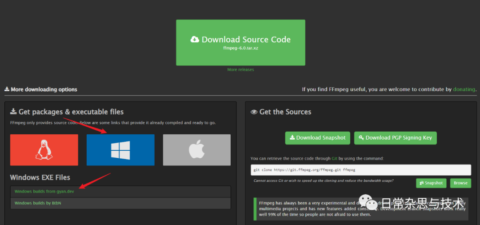The width and height of the screenshot is (480, 225).
Task: Select the blue Windows logo tile
Action: [x=120, y=150]
